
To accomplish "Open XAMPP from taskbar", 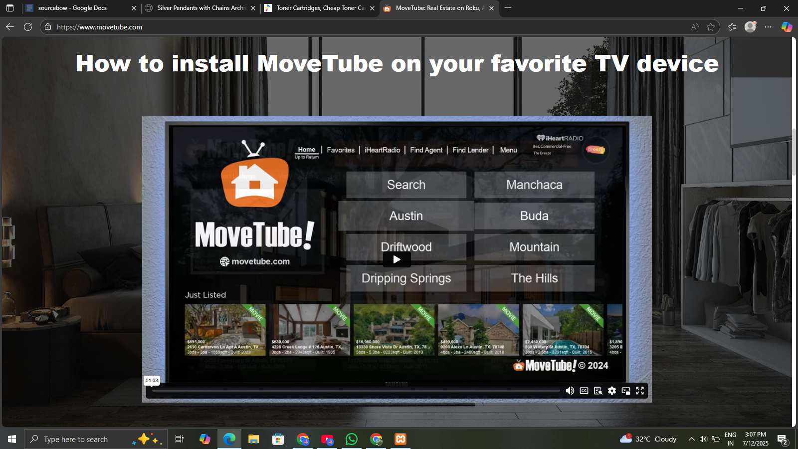I will click(400, 439).
